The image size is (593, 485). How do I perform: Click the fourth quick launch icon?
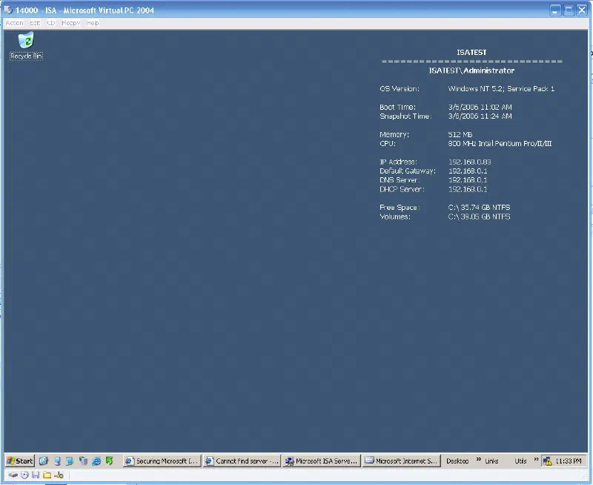pos(83,461)
